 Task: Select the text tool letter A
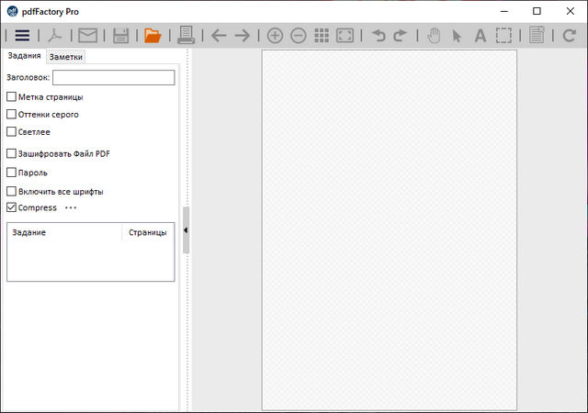(480, 36)
